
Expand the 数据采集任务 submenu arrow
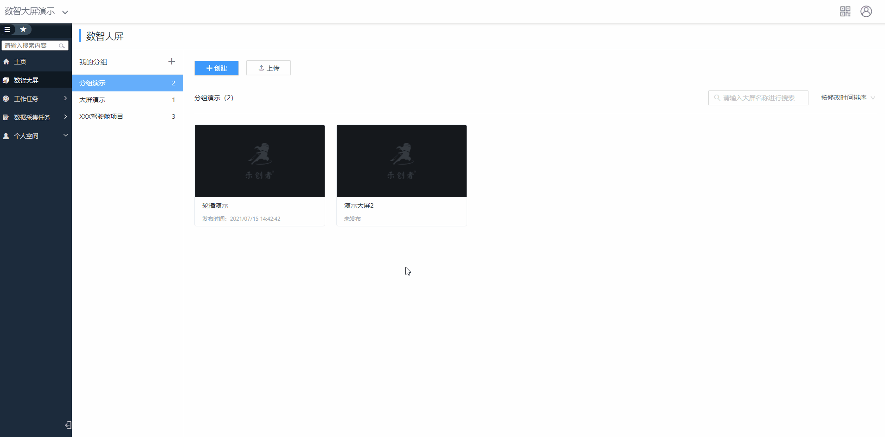pyautogui.click(x=65, y=117)
